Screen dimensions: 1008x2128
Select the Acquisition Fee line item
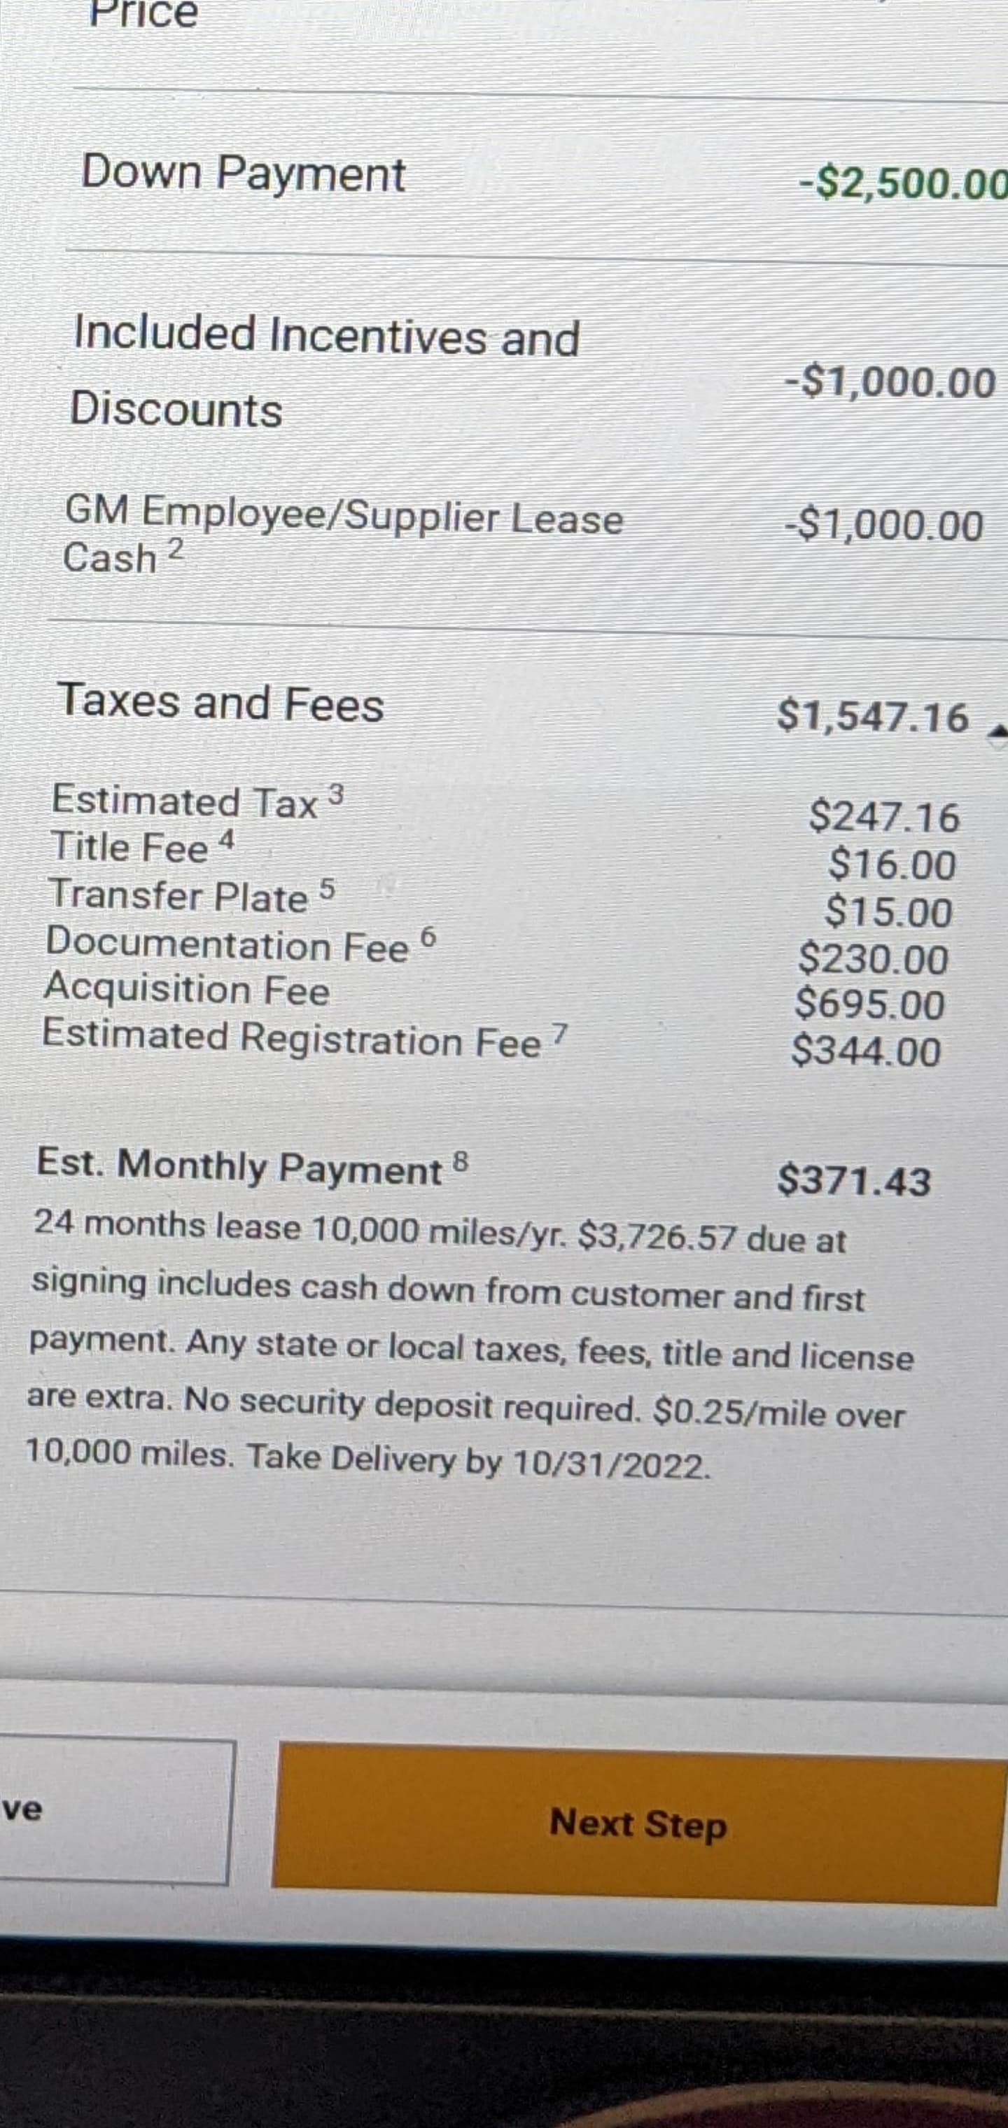pyautogui.click(x=188, y=990)
